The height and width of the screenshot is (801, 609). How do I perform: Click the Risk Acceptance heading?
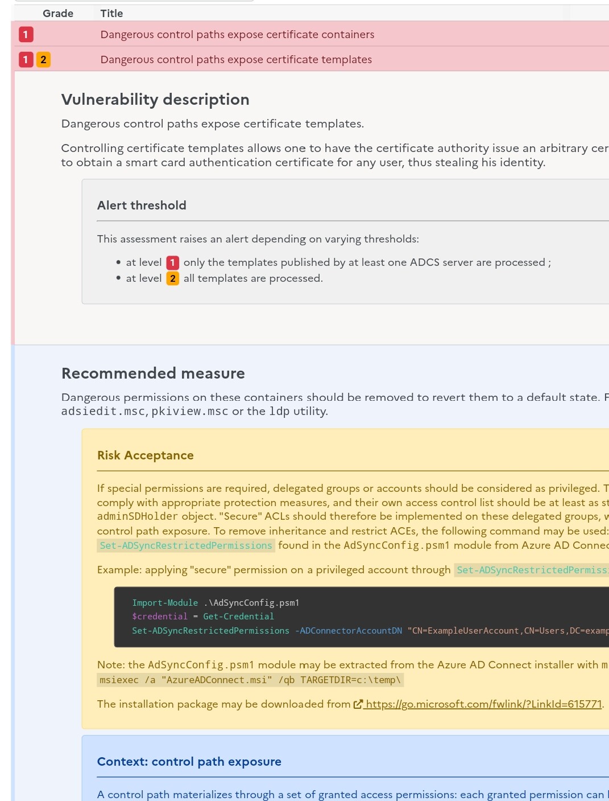point(146,455)
